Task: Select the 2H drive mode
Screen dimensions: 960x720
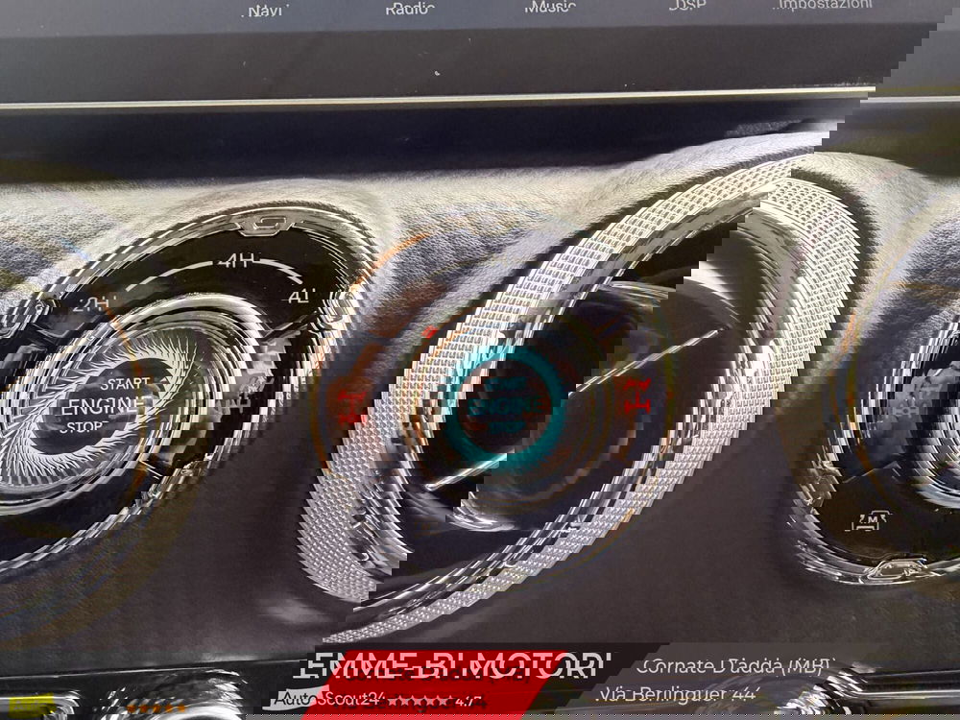Action: pyautogui.click(x=93, y=305)
